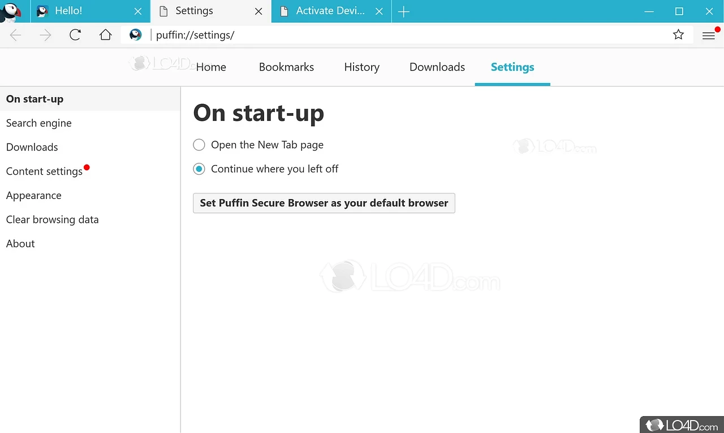The image size is (724, 433).
Task: Bookmark this page with the star icon
Action: click(679, 35)
